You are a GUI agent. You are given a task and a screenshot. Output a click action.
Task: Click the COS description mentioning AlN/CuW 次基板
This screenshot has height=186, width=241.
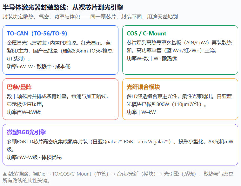(179, 46)
